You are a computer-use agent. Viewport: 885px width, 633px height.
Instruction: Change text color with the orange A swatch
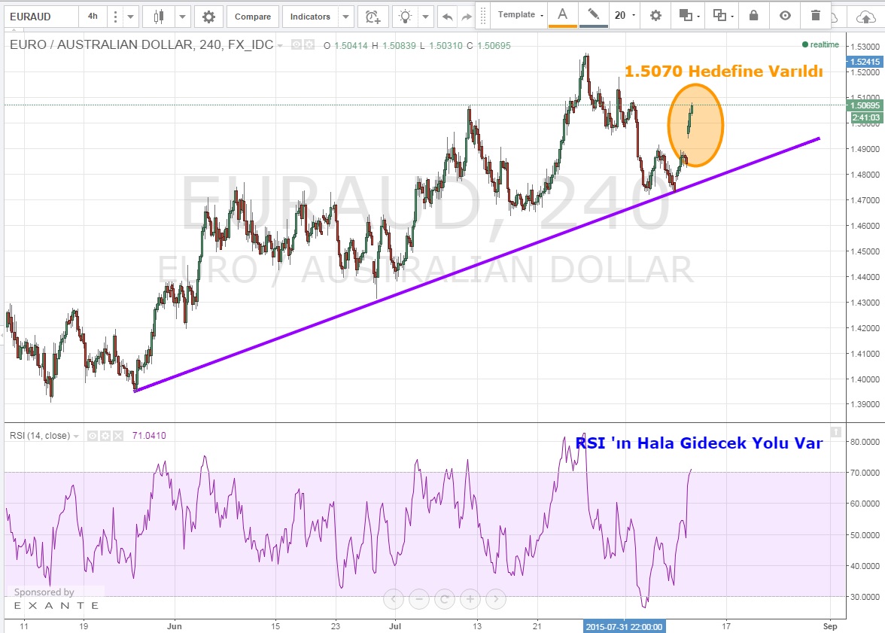coord(562,15)
